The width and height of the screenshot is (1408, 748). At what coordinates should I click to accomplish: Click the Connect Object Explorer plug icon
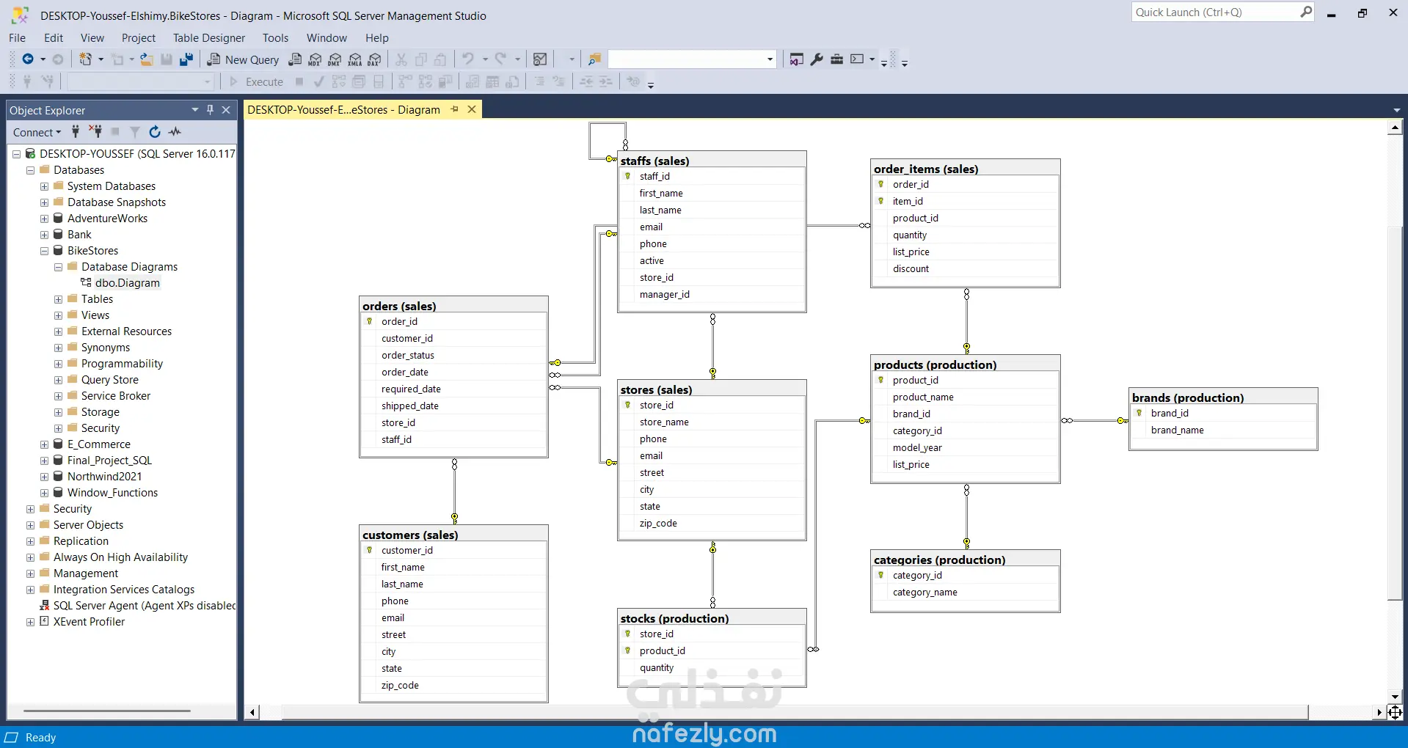click(76, 132)
